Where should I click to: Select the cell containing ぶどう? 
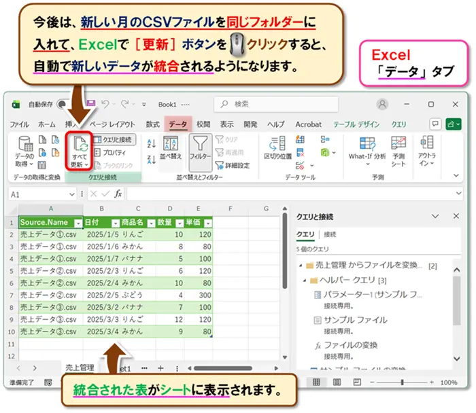pos(138,295)
